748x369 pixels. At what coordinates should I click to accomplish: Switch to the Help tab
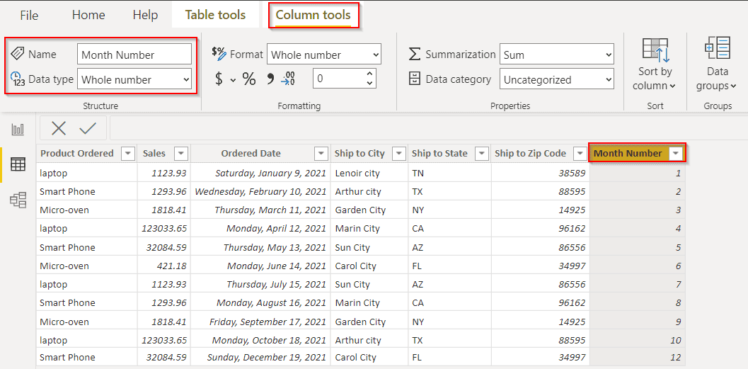pos(145,15)
